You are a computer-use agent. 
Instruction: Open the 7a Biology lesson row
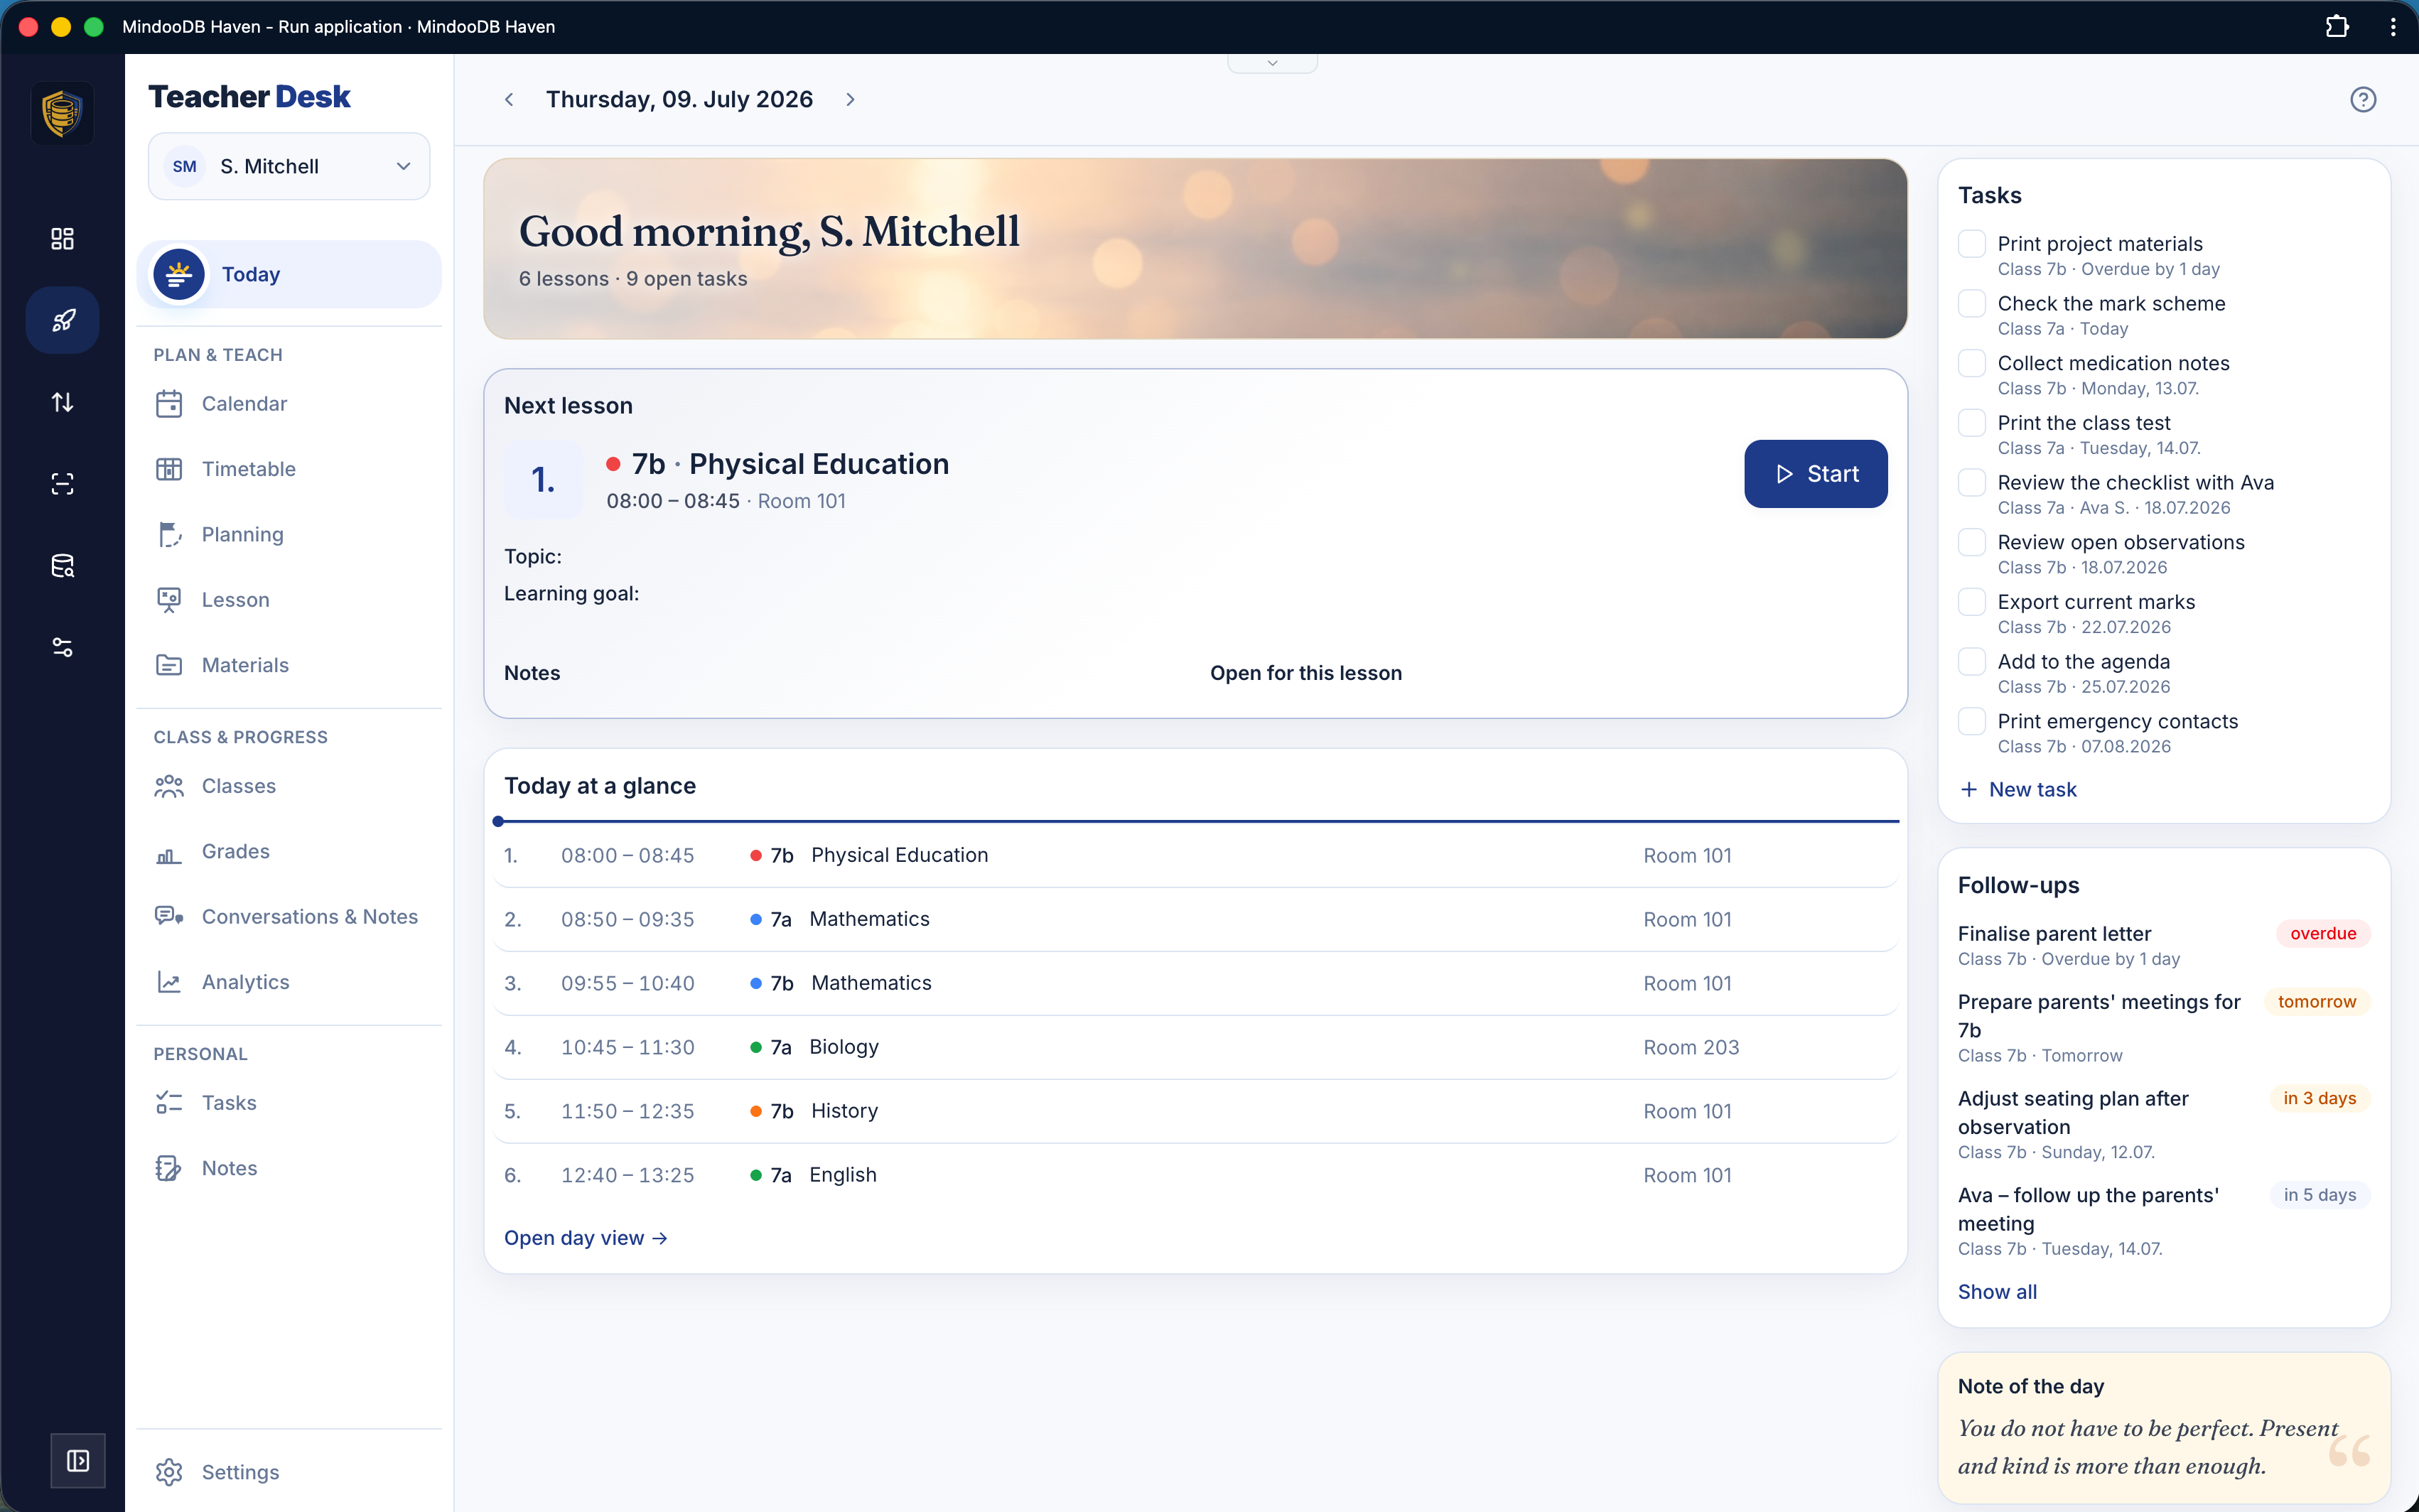click(x=1195, y=1047)
